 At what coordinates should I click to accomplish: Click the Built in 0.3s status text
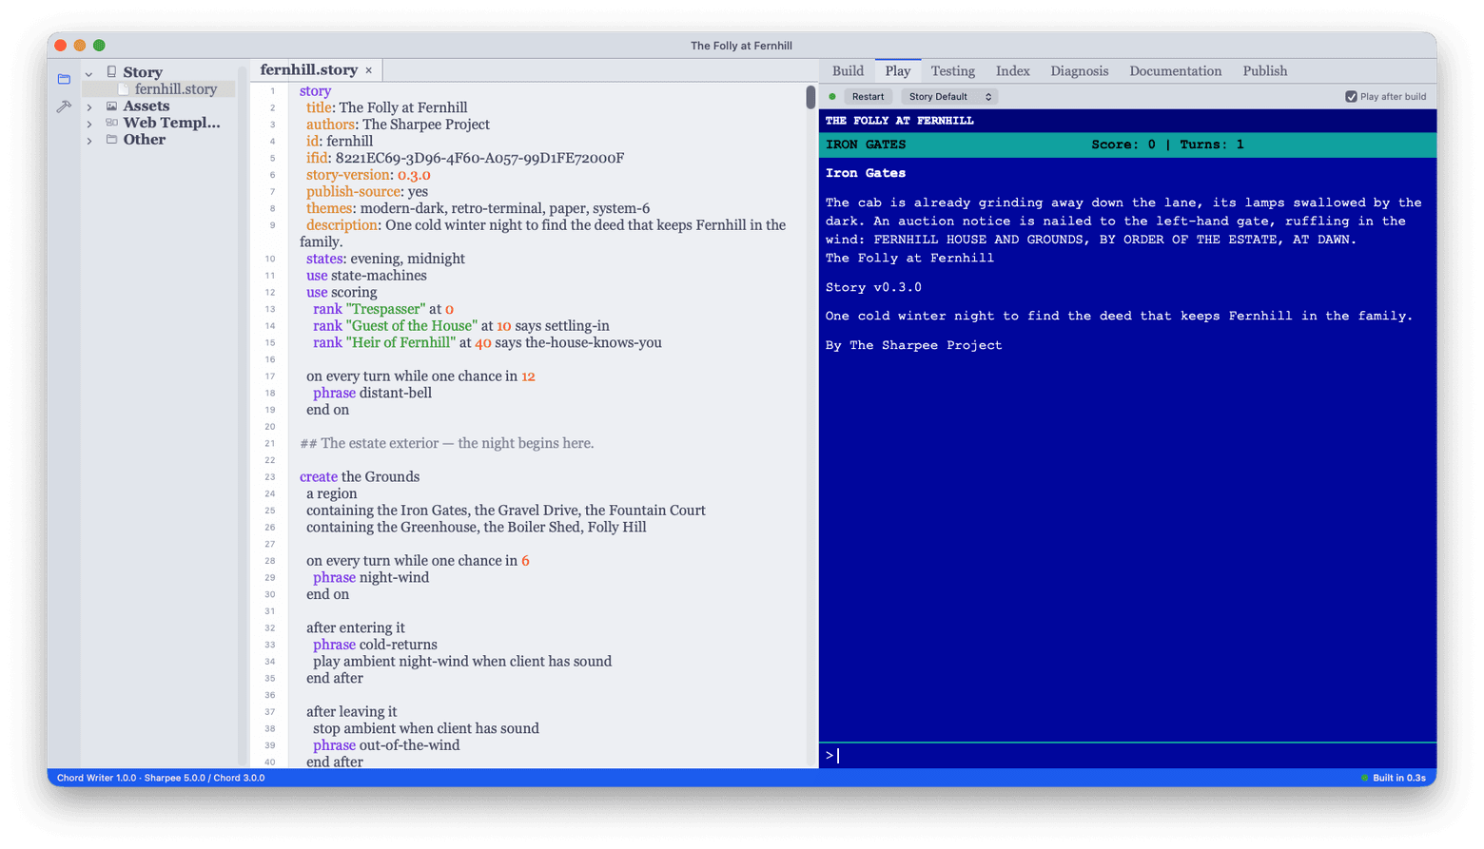[1398, 778]
